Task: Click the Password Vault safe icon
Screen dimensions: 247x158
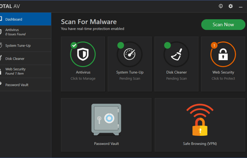Action: [106, 120]
